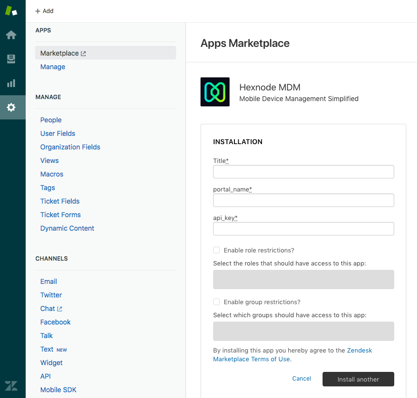Open the Mobile SDK settings
The width and height of the screenshot is (417, 398).
(x=58, y=389)
